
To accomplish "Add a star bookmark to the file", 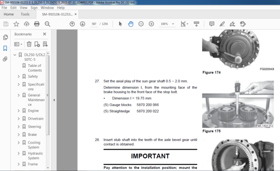I will click(x=16, y=24).
